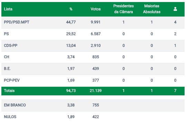Viewport: 187px width, 126px height.
Task: Select the Presidentes da Câmara header
Action: pyautogui.click(x=123, y=9)
